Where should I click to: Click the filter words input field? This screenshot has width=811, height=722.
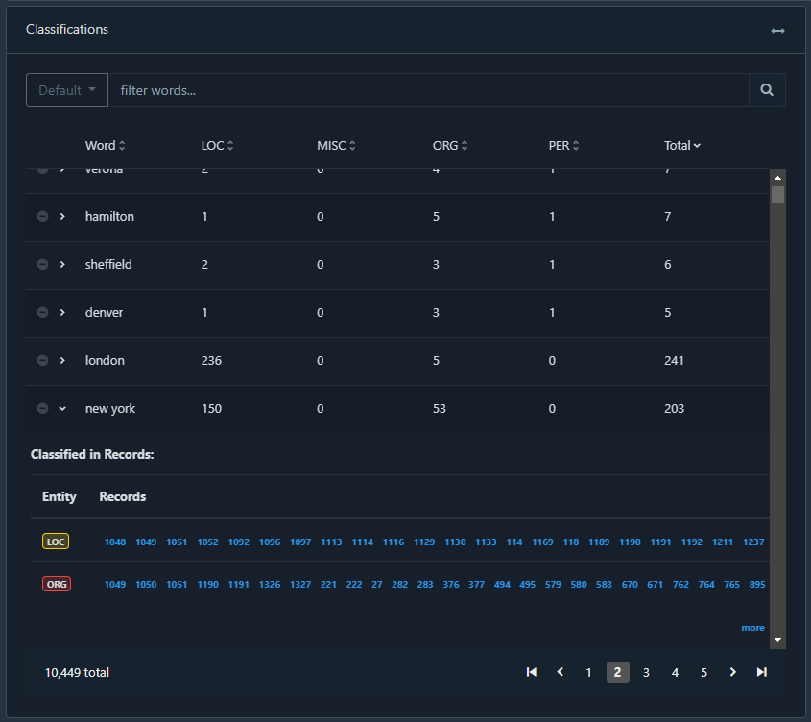click(427, 90)
